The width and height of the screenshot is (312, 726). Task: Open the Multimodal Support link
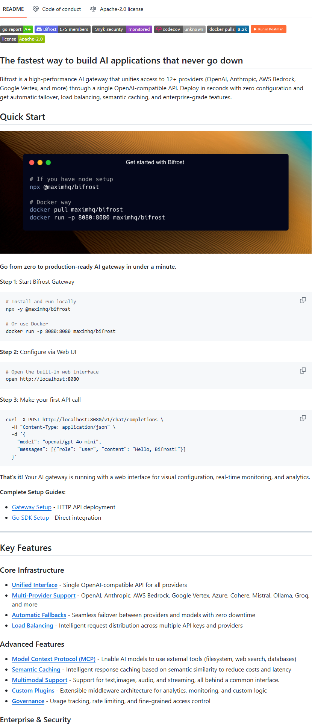[x=39, y=680]
